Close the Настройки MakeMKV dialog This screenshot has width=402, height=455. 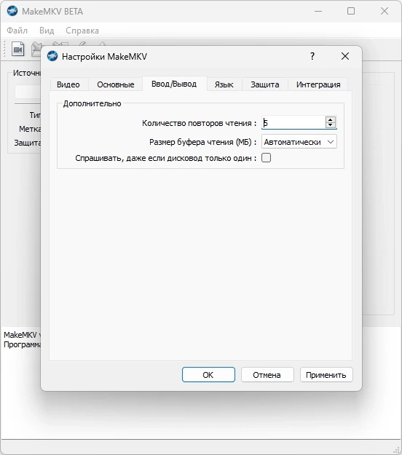(x=345, y=56)
